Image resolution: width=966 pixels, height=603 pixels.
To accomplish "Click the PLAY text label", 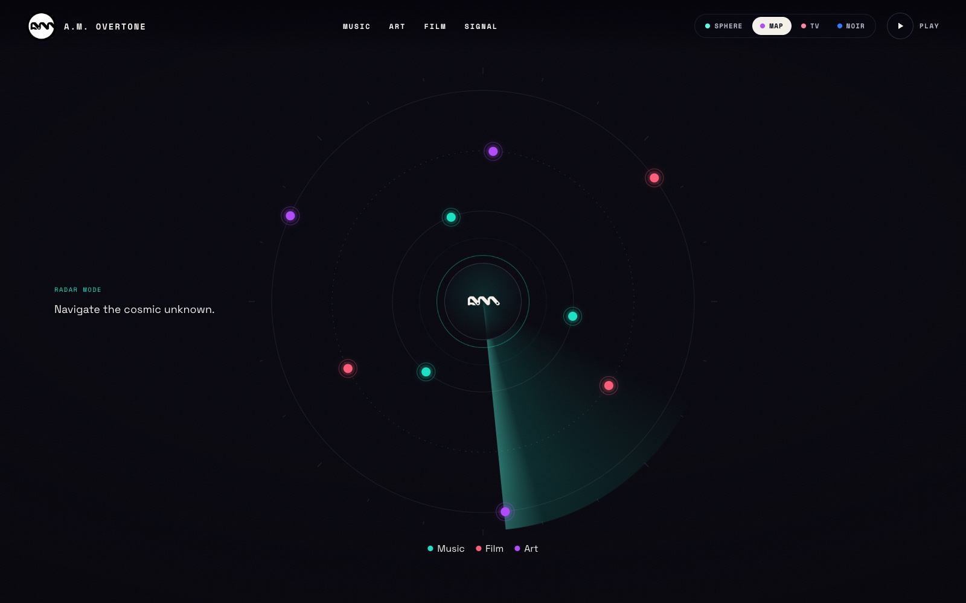I will 929,26.
